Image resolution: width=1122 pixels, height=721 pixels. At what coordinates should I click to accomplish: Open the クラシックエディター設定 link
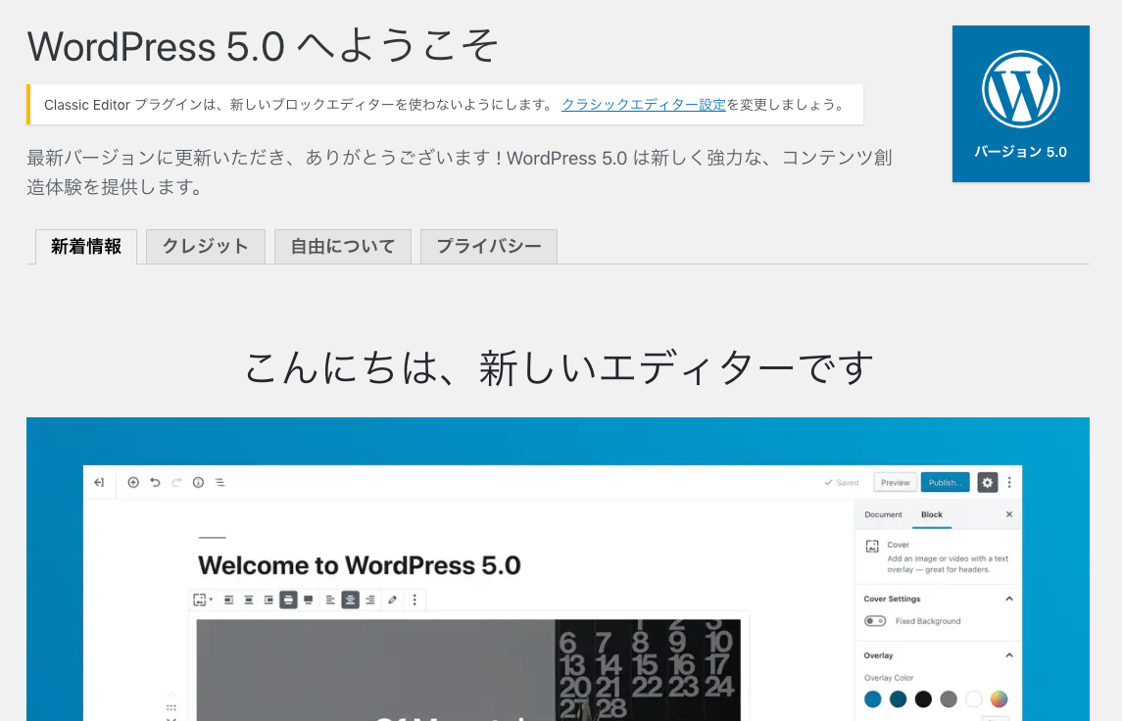pyautogui.click(x=643, y=105)
